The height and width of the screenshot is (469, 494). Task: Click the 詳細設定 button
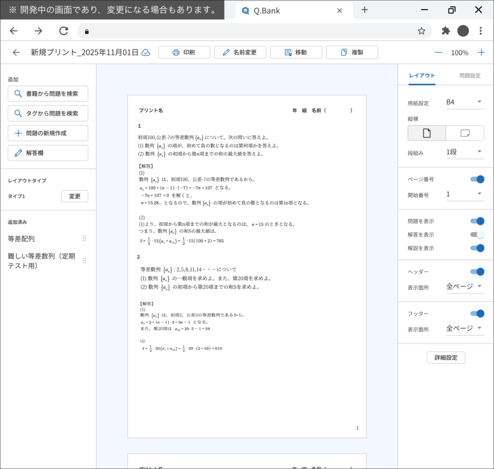tap(446, 357)
